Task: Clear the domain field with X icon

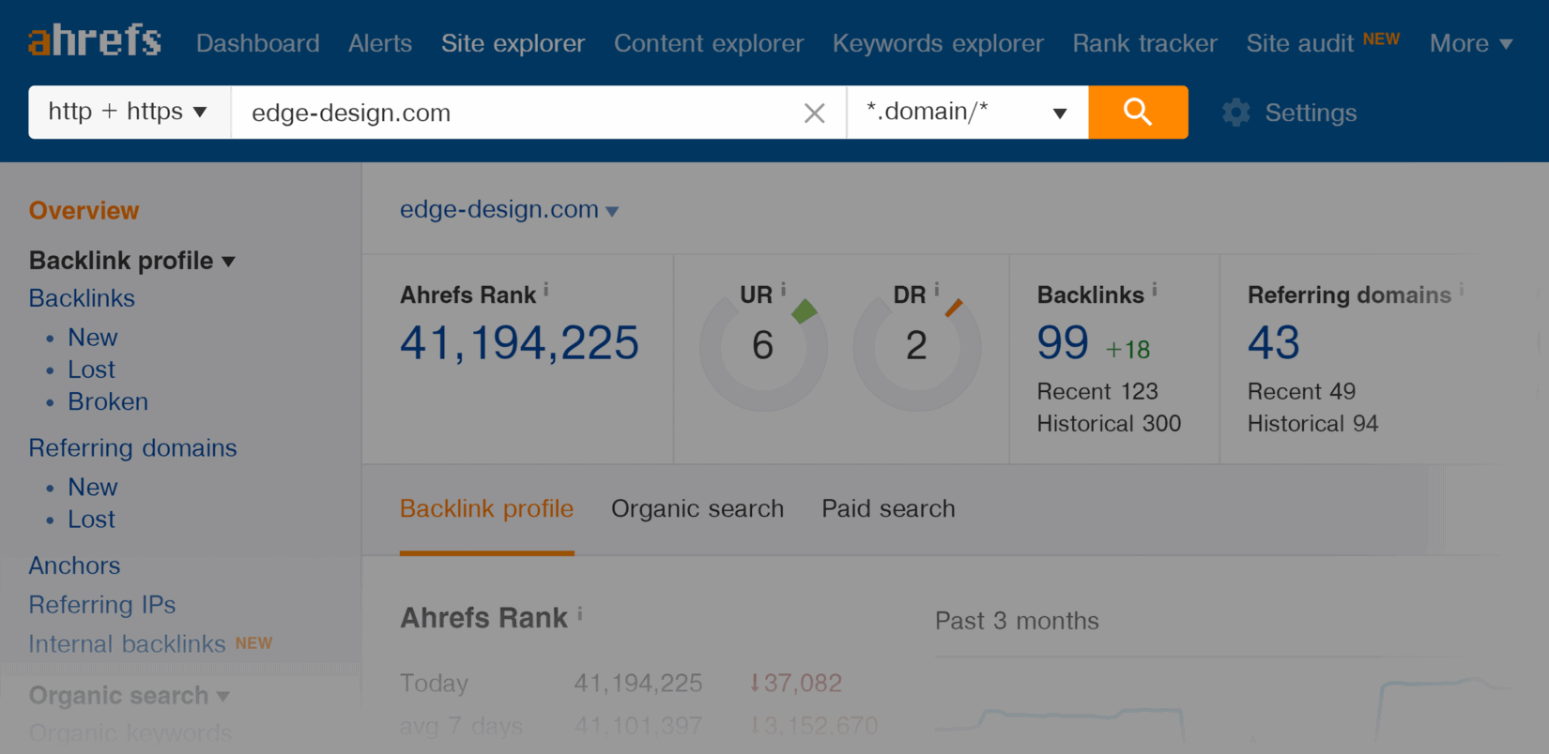Action: point(814,113)
